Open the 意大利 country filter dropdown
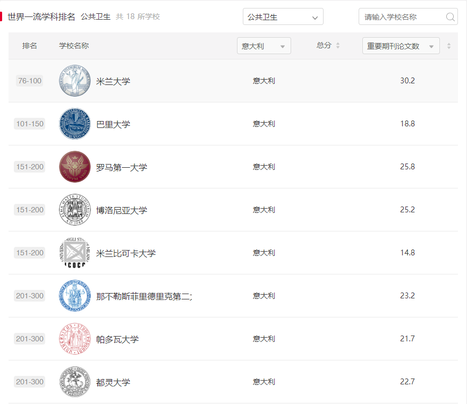467x404 pixels. 264,46
